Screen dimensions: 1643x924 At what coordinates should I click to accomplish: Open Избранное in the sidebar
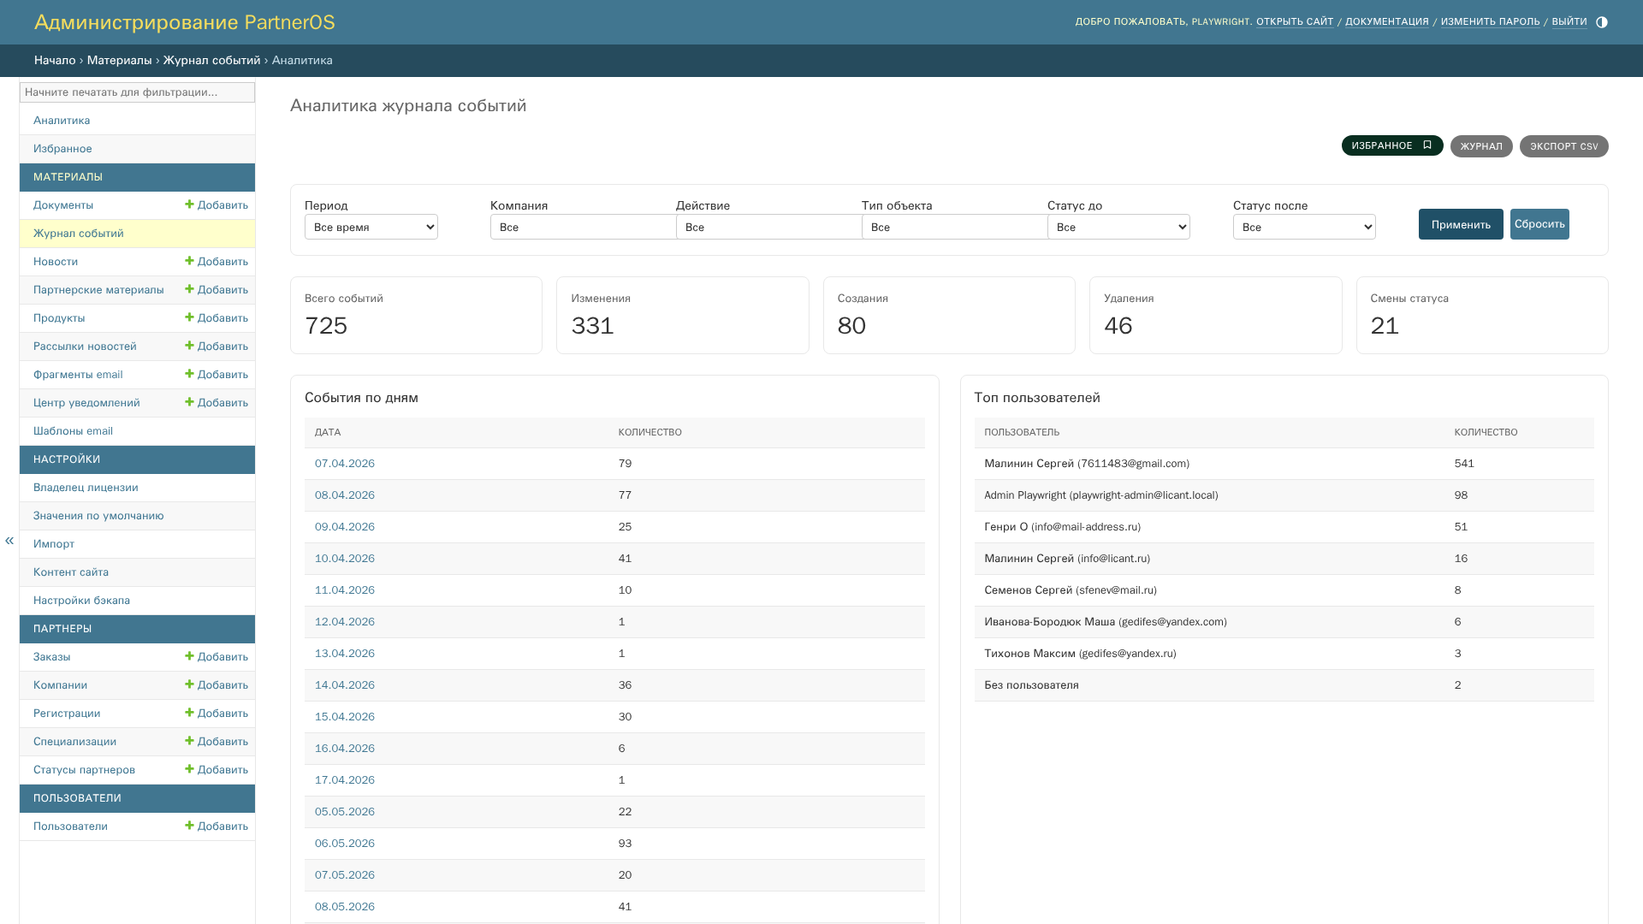[62, 149]
